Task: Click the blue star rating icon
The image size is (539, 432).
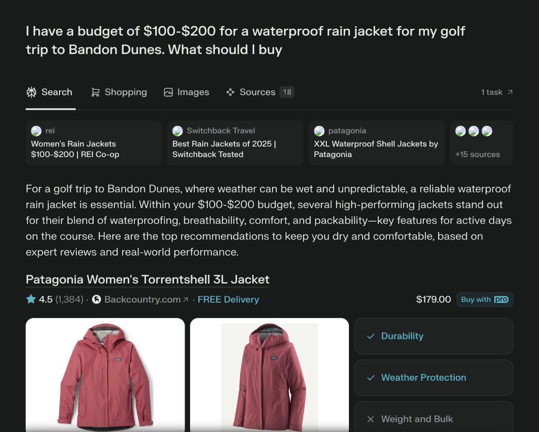Action: [31, 299]
